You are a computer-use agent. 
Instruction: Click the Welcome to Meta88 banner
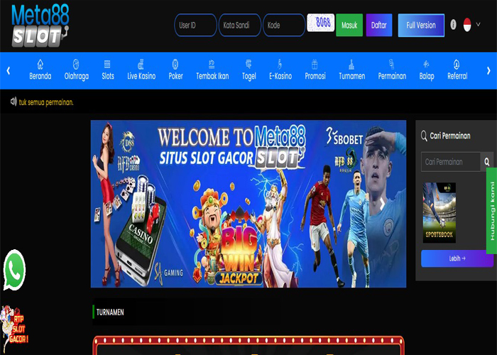248,204
